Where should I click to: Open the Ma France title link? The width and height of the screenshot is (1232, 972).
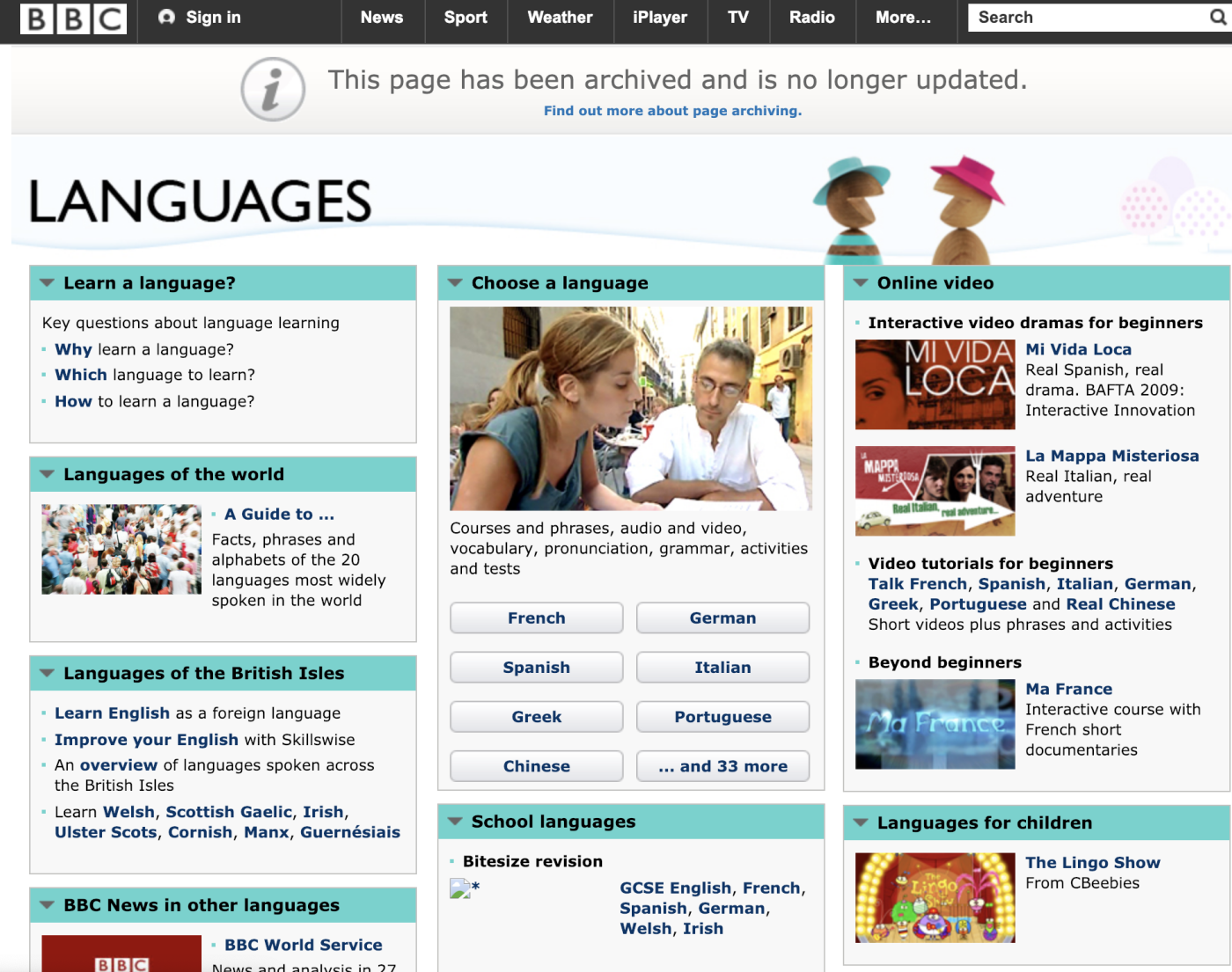(x=1069, y=689)
